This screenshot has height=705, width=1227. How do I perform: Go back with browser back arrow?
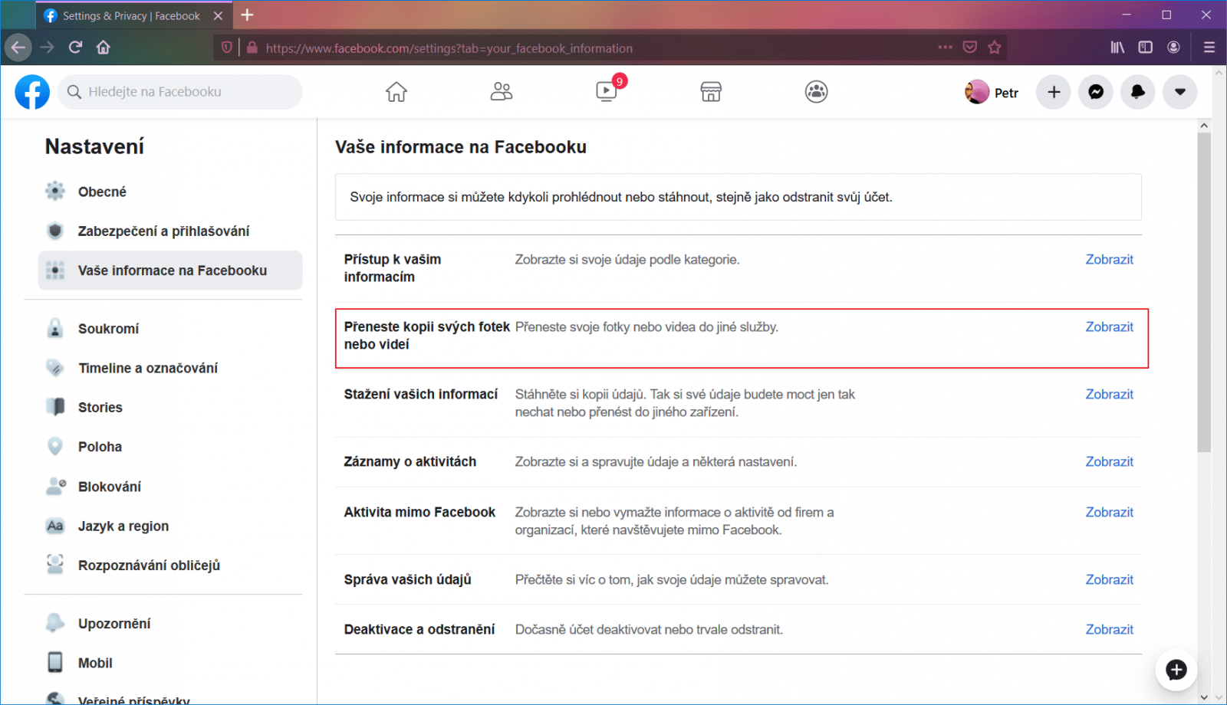pyautogui.click(x=18, y=48)
